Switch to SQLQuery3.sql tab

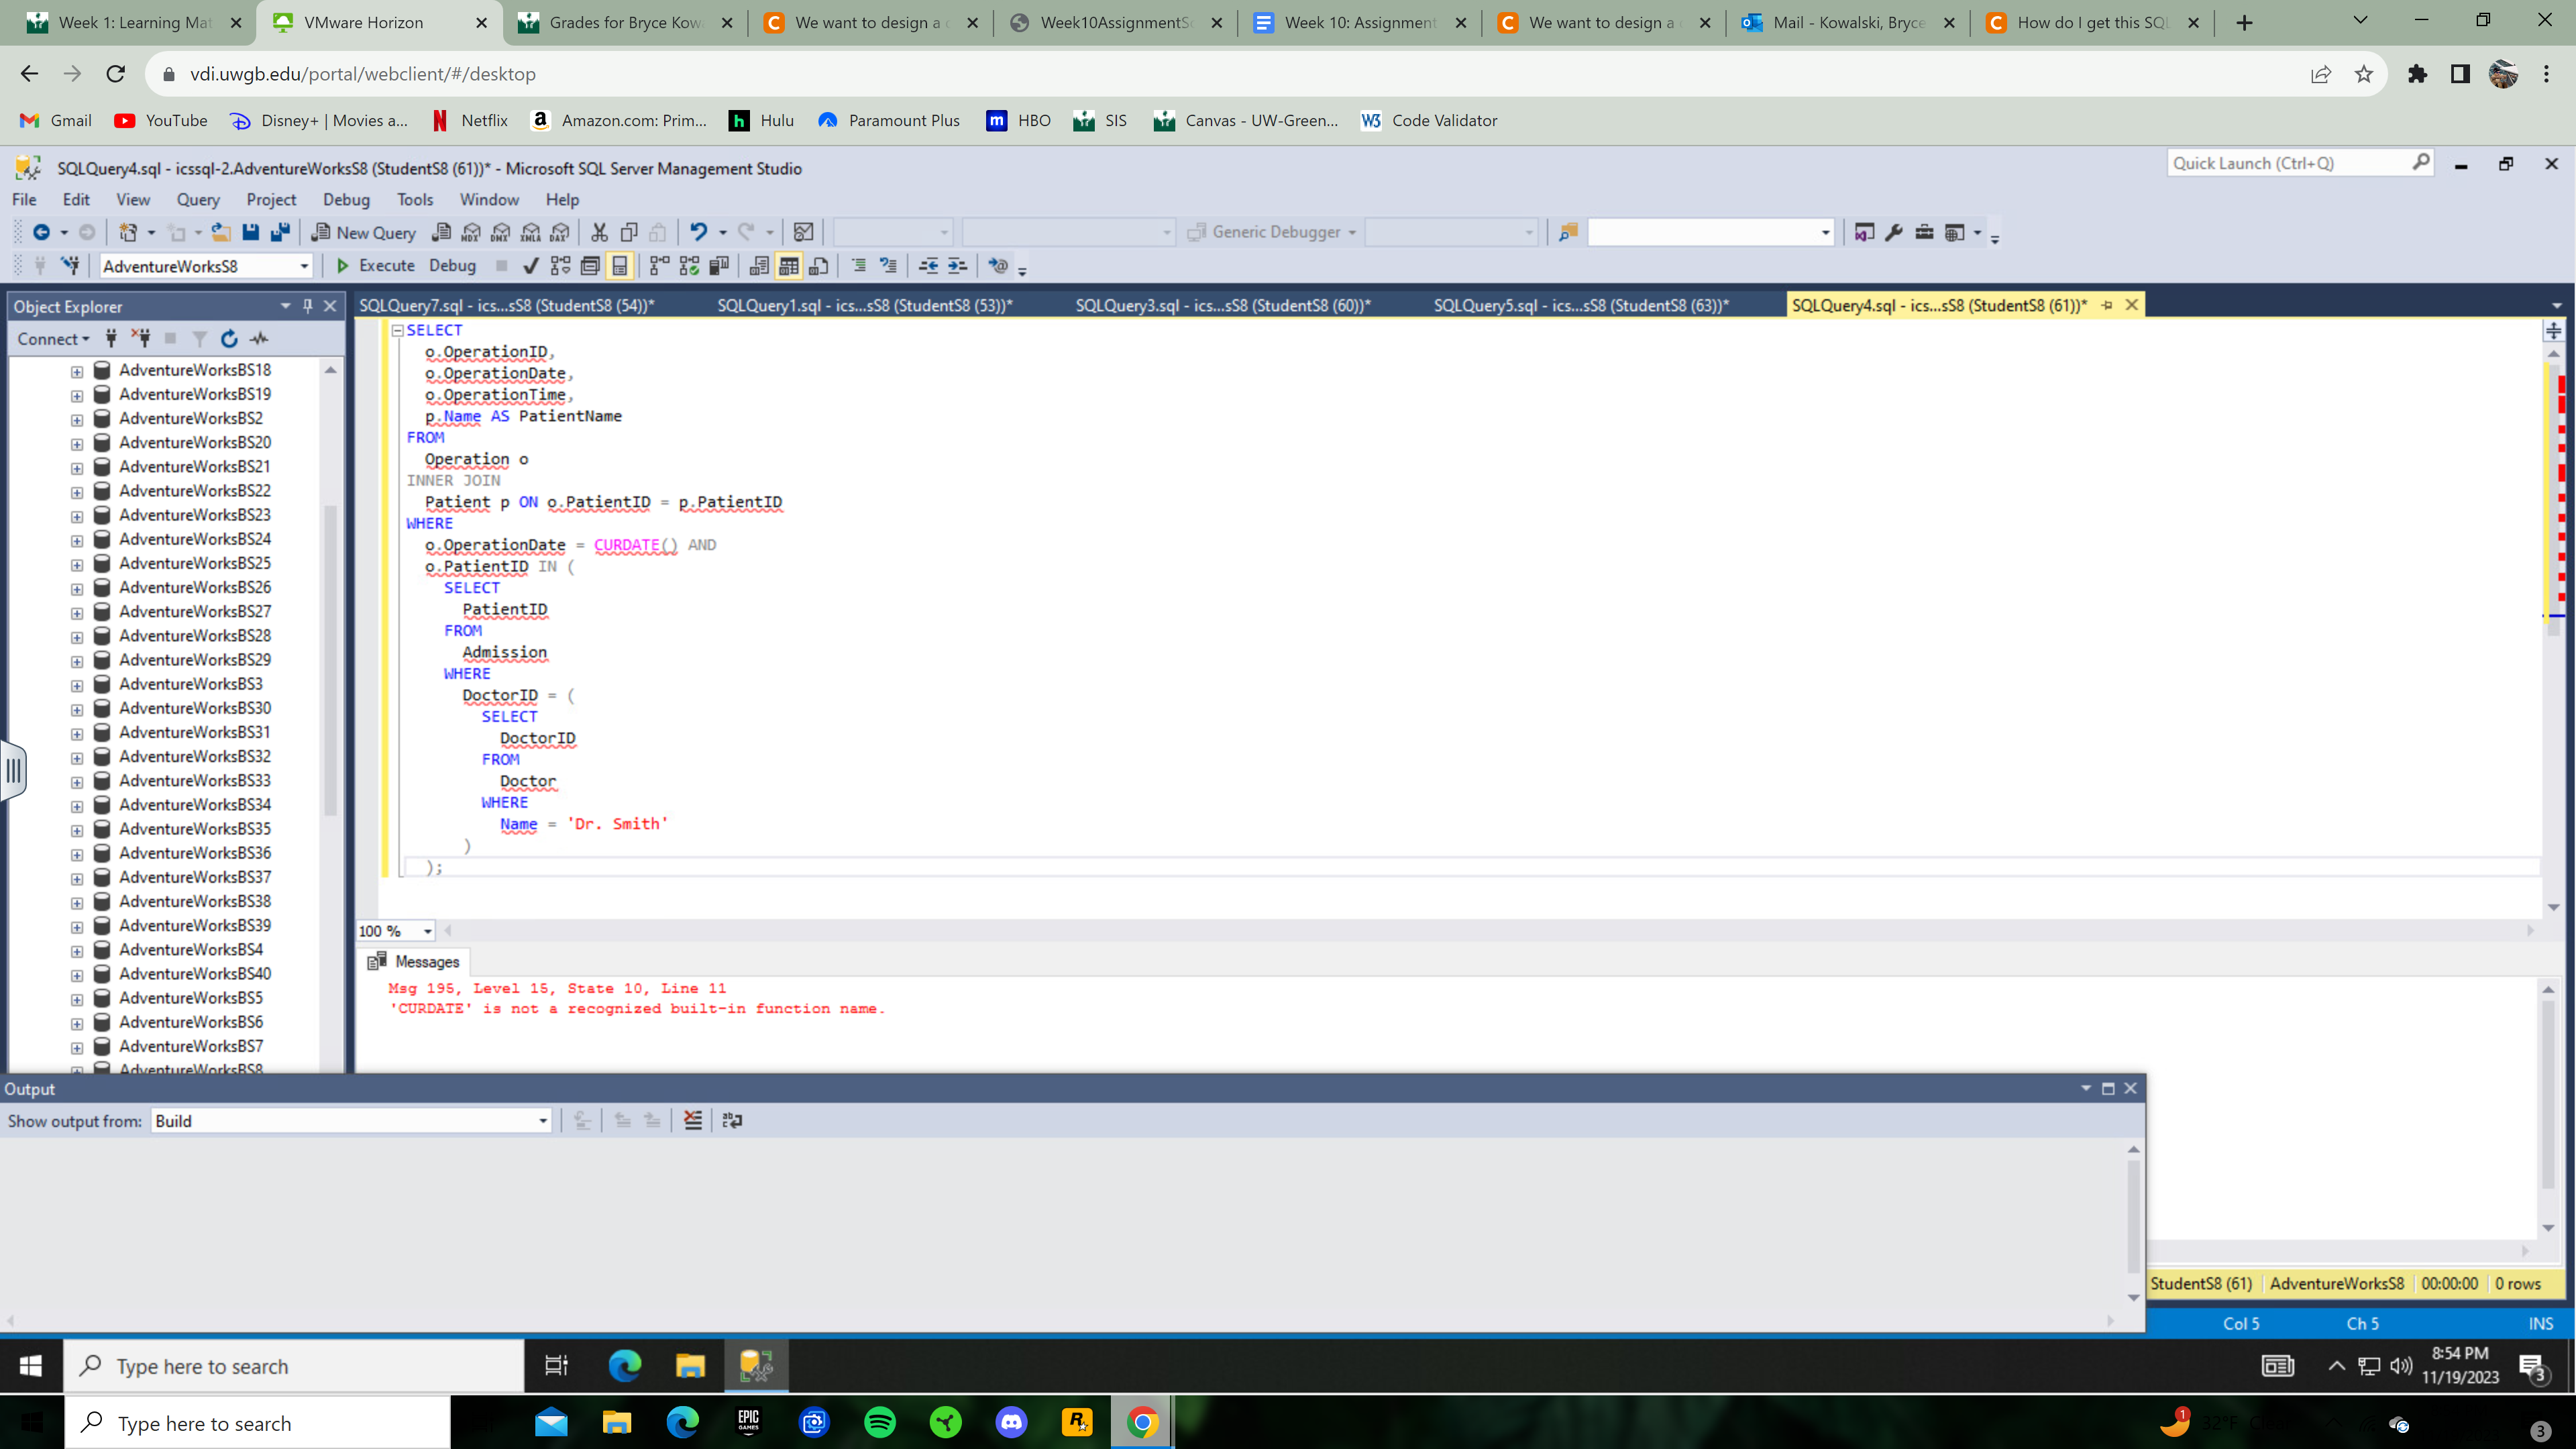coord(1222,306)
